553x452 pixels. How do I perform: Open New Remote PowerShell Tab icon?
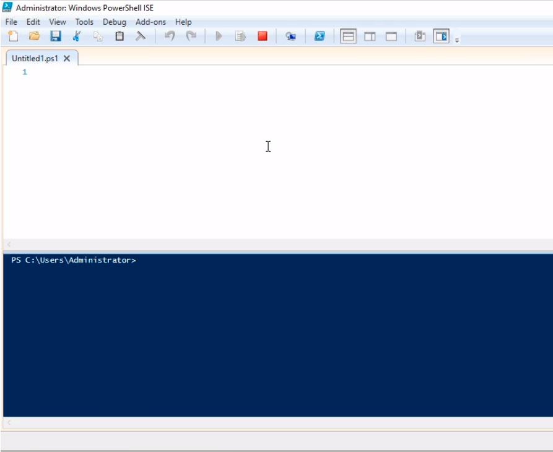pyautogui.click(x=290, y=37)
